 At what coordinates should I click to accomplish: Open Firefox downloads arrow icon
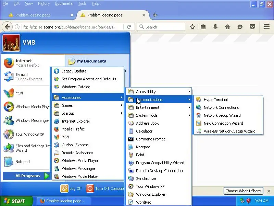215,27
